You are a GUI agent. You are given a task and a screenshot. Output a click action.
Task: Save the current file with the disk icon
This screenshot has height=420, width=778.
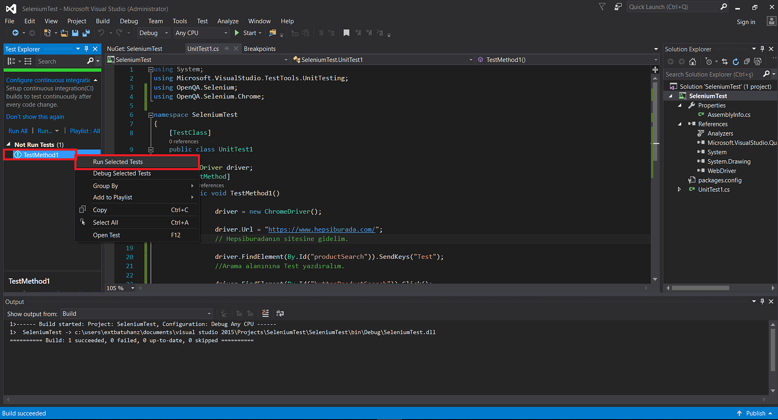pos(75,33)
